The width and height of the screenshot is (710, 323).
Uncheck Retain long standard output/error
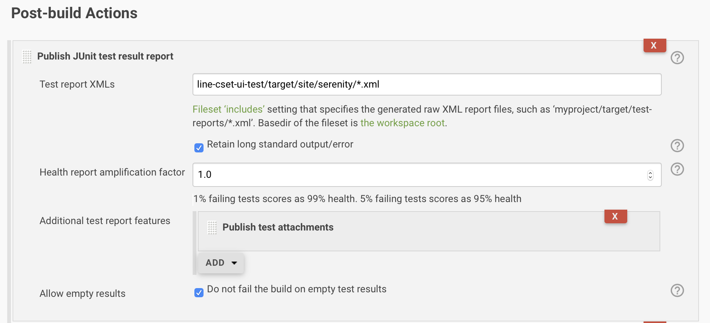tap(199, 148)
